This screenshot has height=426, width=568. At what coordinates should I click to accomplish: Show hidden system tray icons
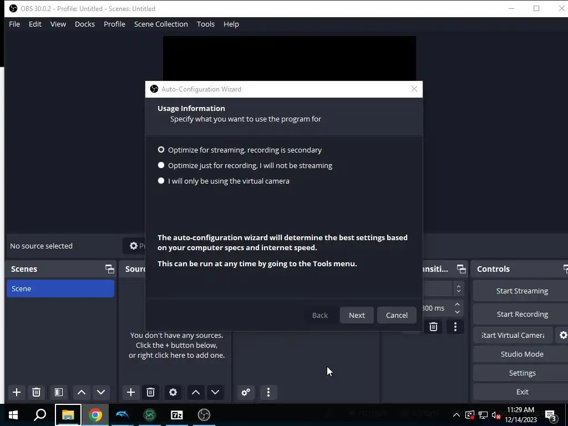[457, 415]
